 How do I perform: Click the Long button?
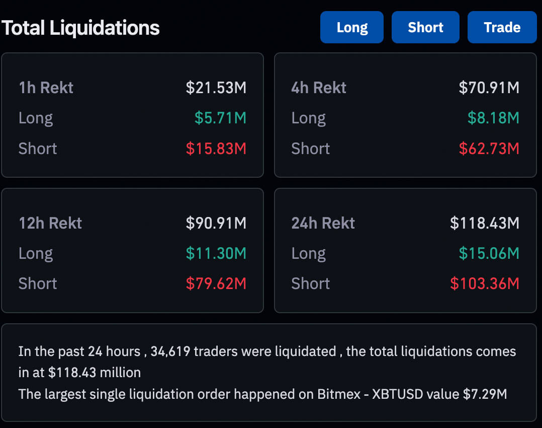(x=352, y=27)
